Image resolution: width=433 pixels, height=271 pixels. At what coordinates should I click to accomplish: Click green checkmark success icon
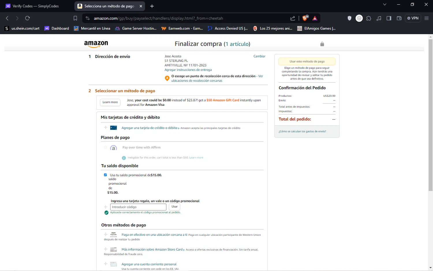pos(106,213)
